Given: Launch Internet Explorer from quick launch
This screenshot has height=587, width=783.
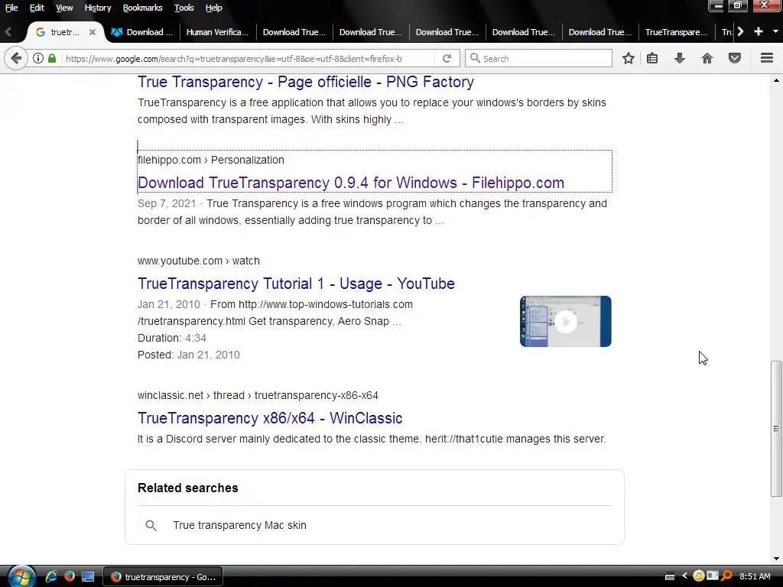Looking at the screenshot, I should tap(51, 576).
